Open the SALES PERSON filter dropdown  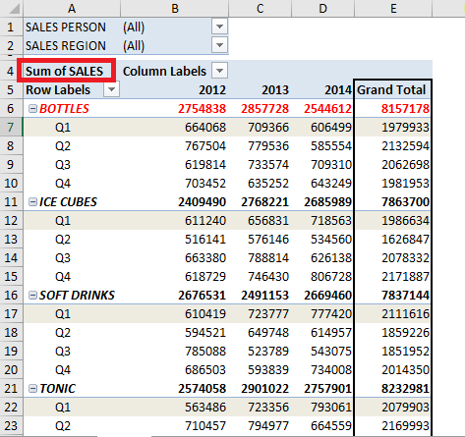click(219, 27)
